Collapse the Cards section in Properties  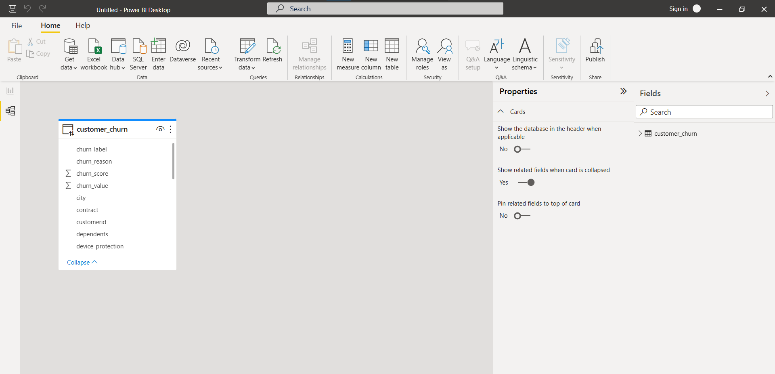coord(501,111)
